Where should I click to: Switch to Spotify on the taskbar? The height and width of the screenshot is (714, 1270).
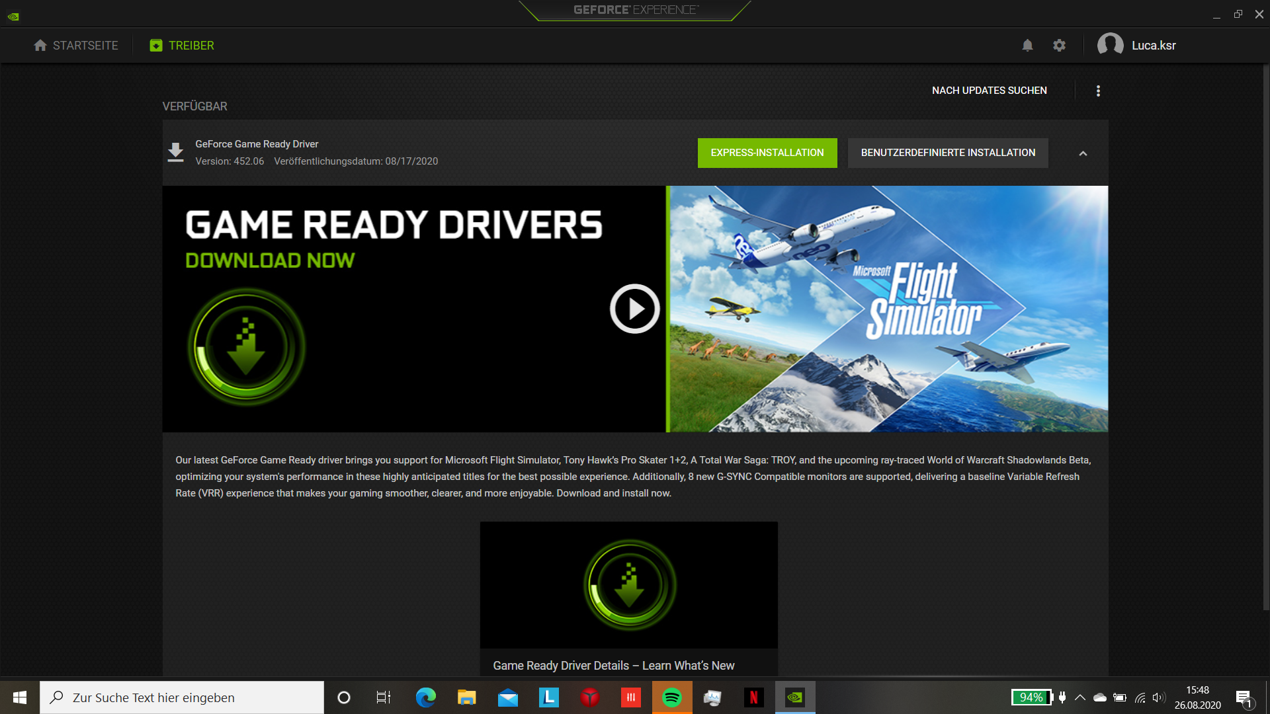pos(672,697)
